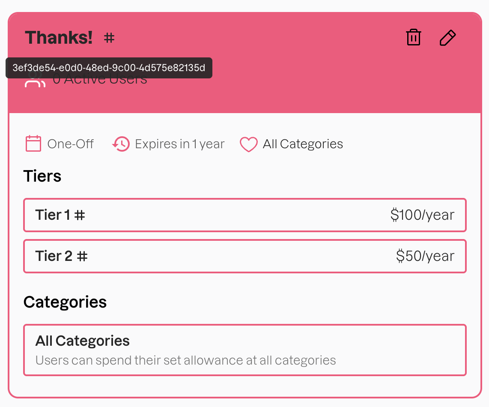Image resolution: width=489 pixels, height=407 pixels.
Task: Select the Tier 1 row
Action: coord(244,215)
